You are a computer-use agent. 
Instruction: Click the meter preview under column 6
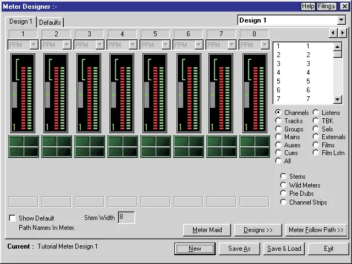(189, 93)
